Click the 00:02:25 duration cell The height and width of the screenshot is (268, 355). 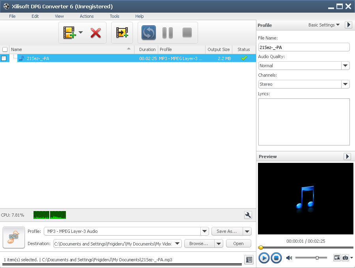coord(148,59)
